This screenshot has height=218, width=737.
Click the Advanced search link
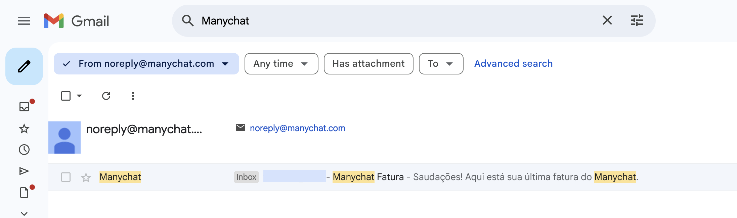click(513, 64)
